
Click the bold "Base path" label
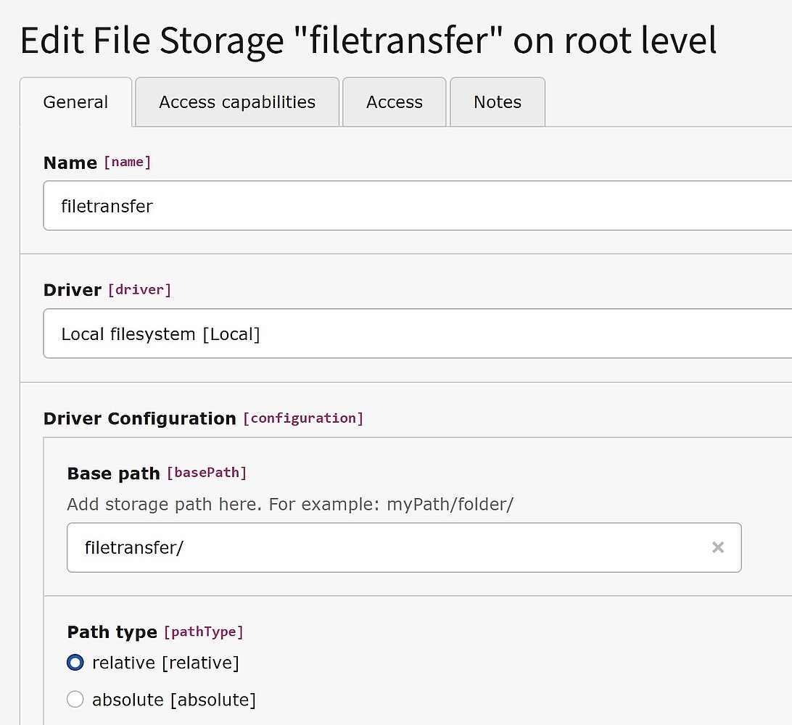113,473
